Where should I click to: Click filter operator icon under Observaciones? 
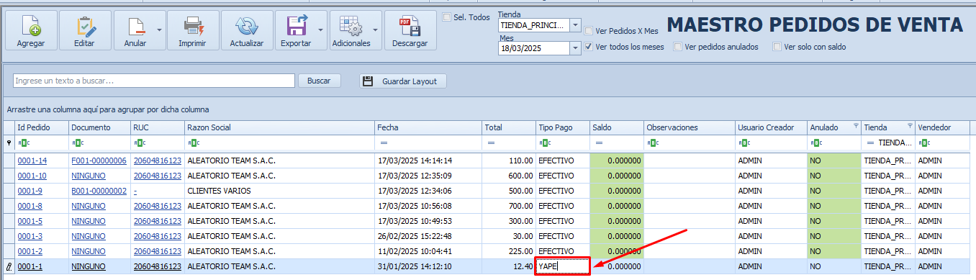click(x=652, y=143)
